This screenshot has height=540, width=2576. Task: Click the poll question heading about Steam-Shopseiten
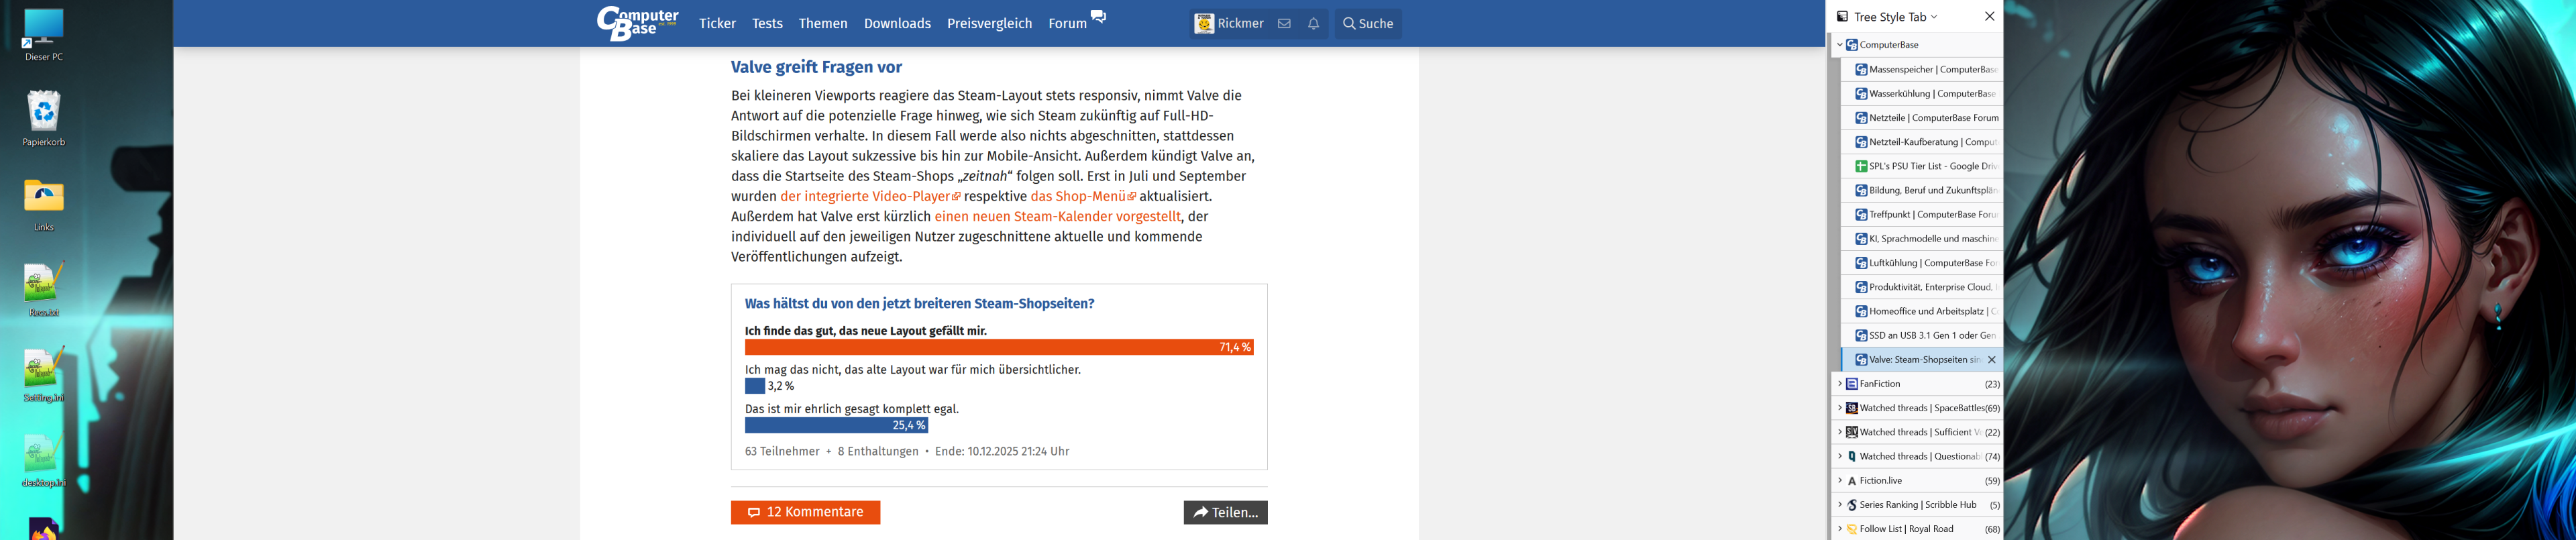pyautogui.click(x=919, y=303)
